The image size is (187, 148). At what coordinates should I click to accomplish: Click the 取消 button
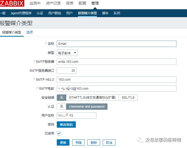point(109,142)
